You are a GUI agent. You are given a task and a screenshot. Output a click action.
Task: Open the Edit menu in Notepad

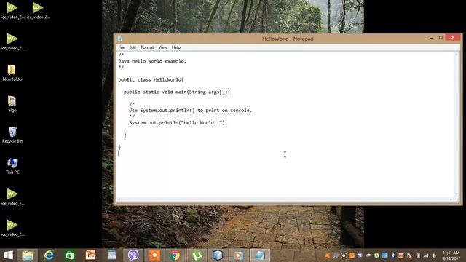pyautogui.click(x=133, y=47)
